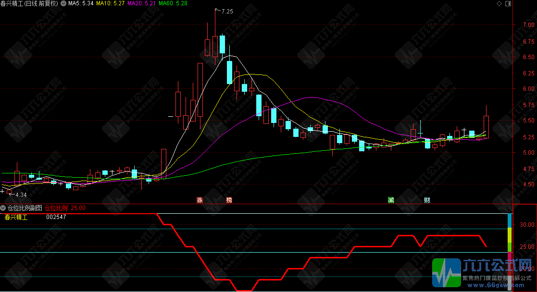The image size is (537, 292).
Task: Click the panel layout icon beside the diamond
Action: (x=508, y=3)
